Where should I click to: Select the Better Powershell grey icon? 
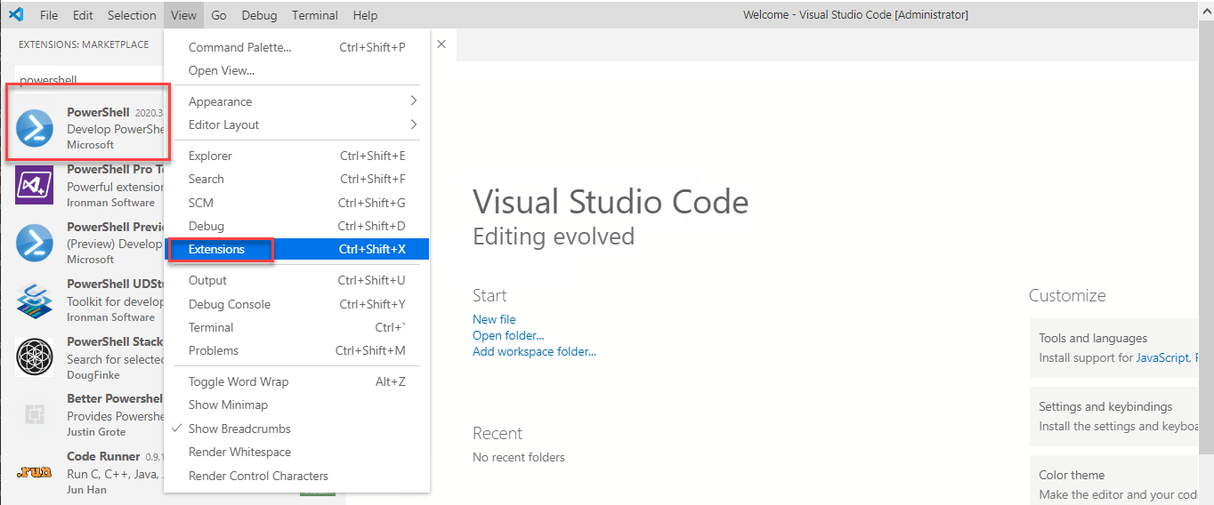tap(35, 414)
